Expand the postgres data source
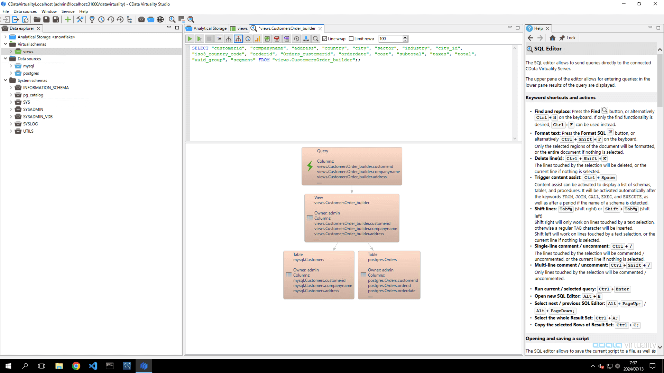This screenshot has width=664, height=373. click(11, 73)
